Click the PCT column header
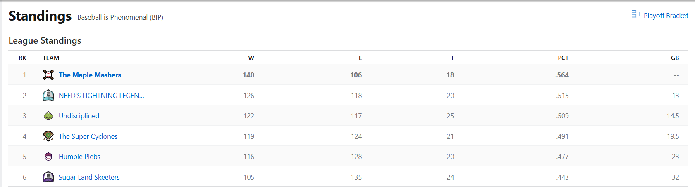Image resolution: width=695 pixels, height=187 pixels. pyautogui.click(x=563, y=58)
